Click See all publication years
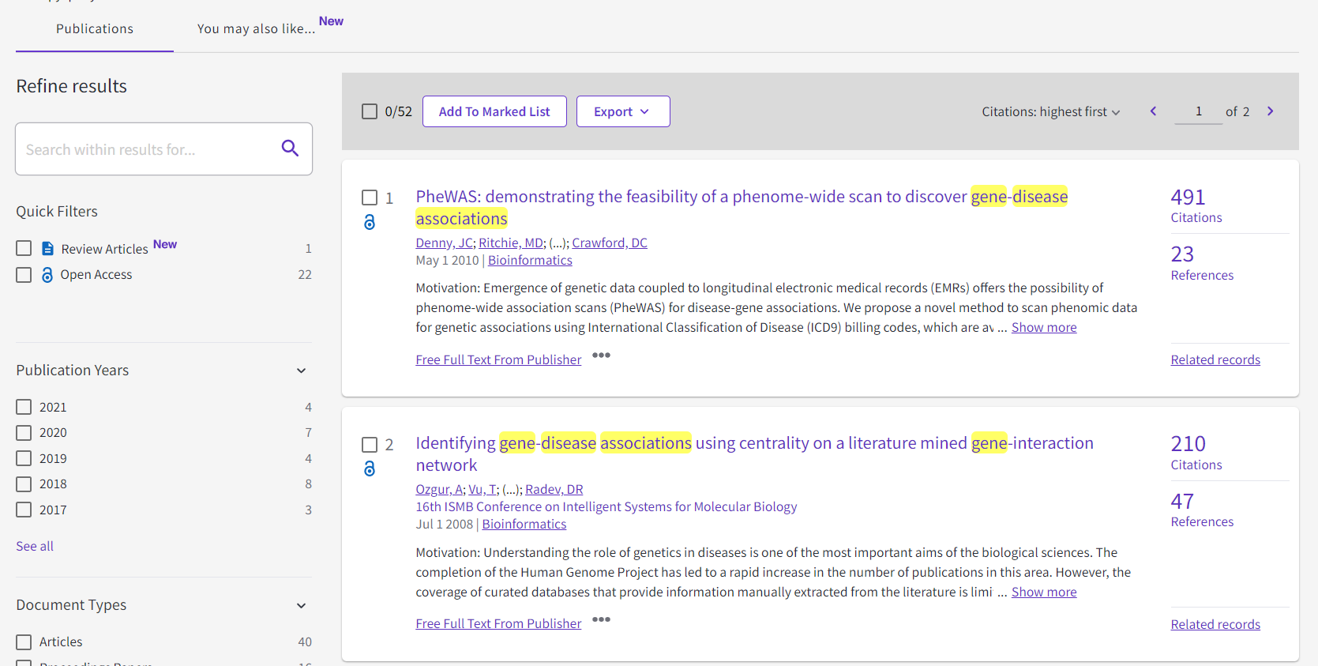The width and height of the screenshot is (1318, 666). [x=35, y=546]
